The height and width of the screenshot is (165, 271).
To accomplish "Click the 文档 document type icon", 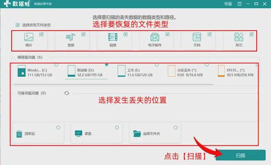I will coord(197,37).
